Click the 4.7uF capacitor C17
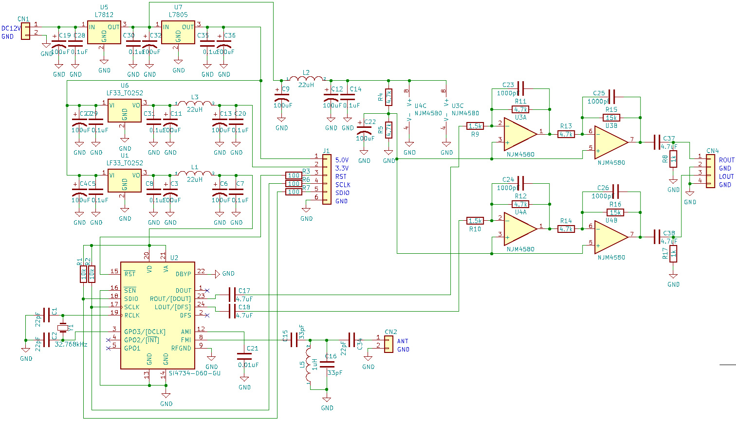Image resolution: width=736 pixels, height=421 pixels. click(x=232, y=295)
